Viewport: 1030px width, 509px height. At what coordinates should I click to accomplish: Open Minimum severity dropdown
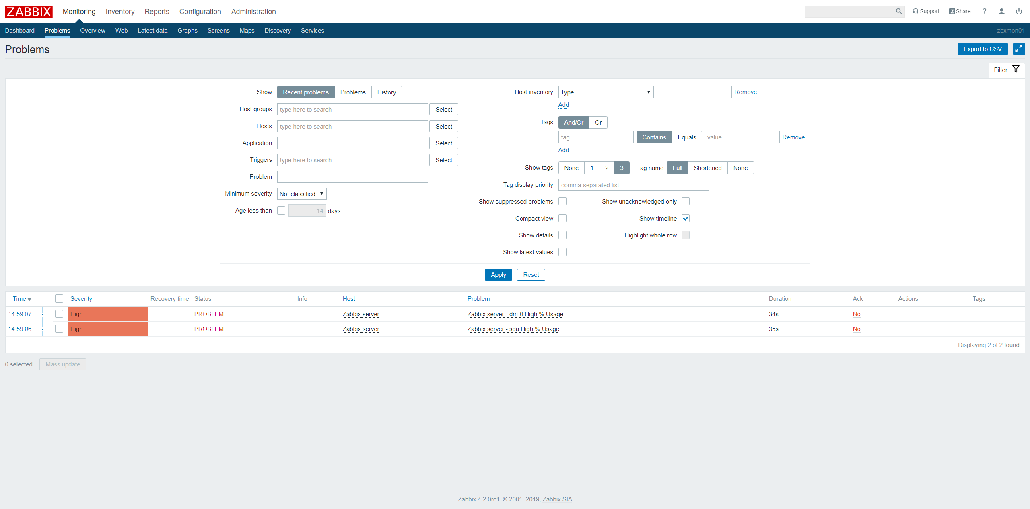[x=302, y=194]
